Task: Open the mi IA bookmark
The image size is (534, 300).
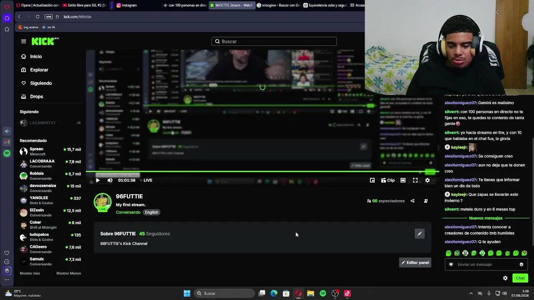Action: [x=48, y=27]
